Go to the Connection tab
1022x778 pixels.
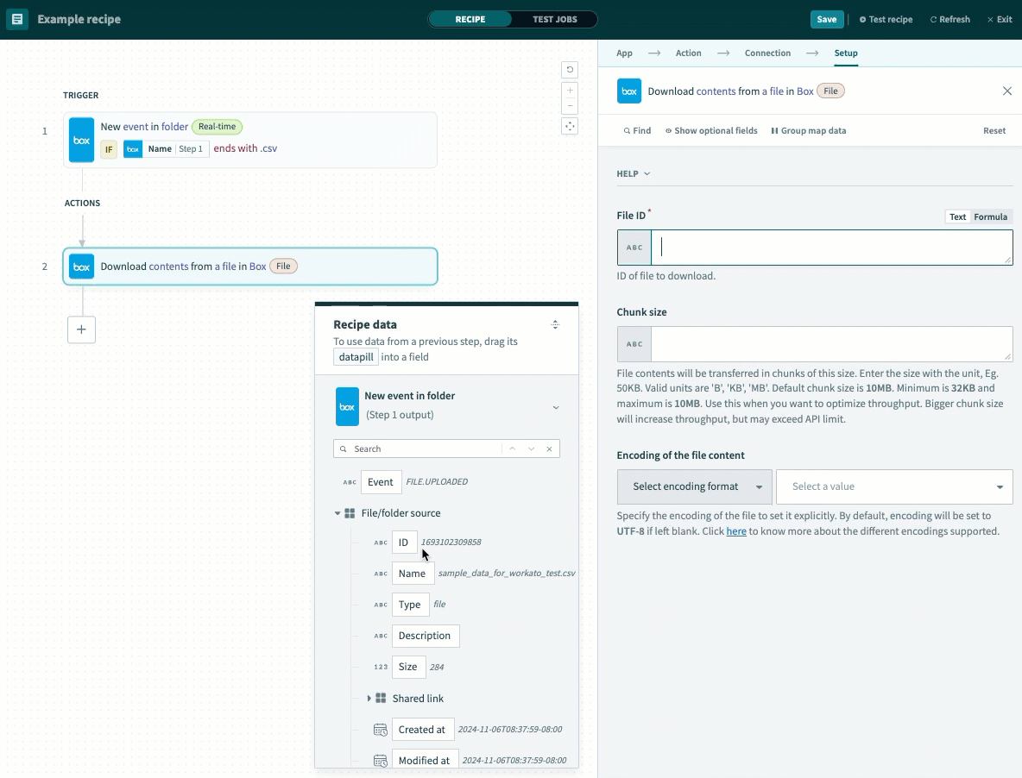767,53
